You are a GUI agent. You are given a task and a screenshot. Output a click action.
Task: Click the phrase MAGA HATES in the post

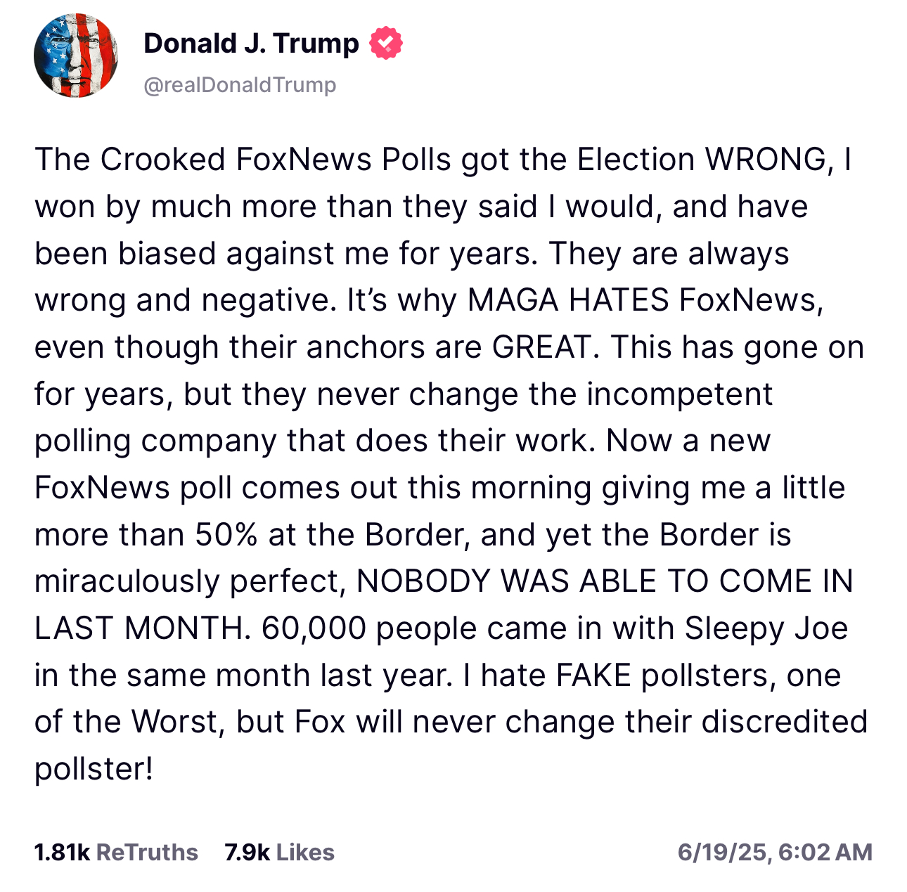click(x=568, y=301)
